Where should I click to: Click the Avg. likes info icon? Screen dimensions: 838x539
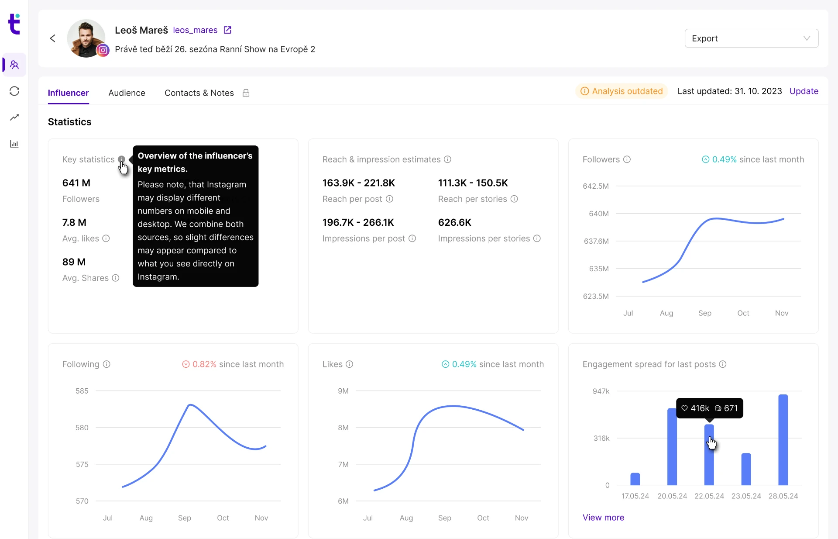(x=106, y=238)
